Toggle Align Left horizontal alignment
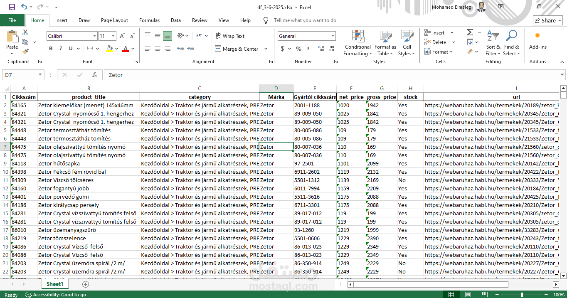Viewport: 567px width, 298px height. click(148, 49)
